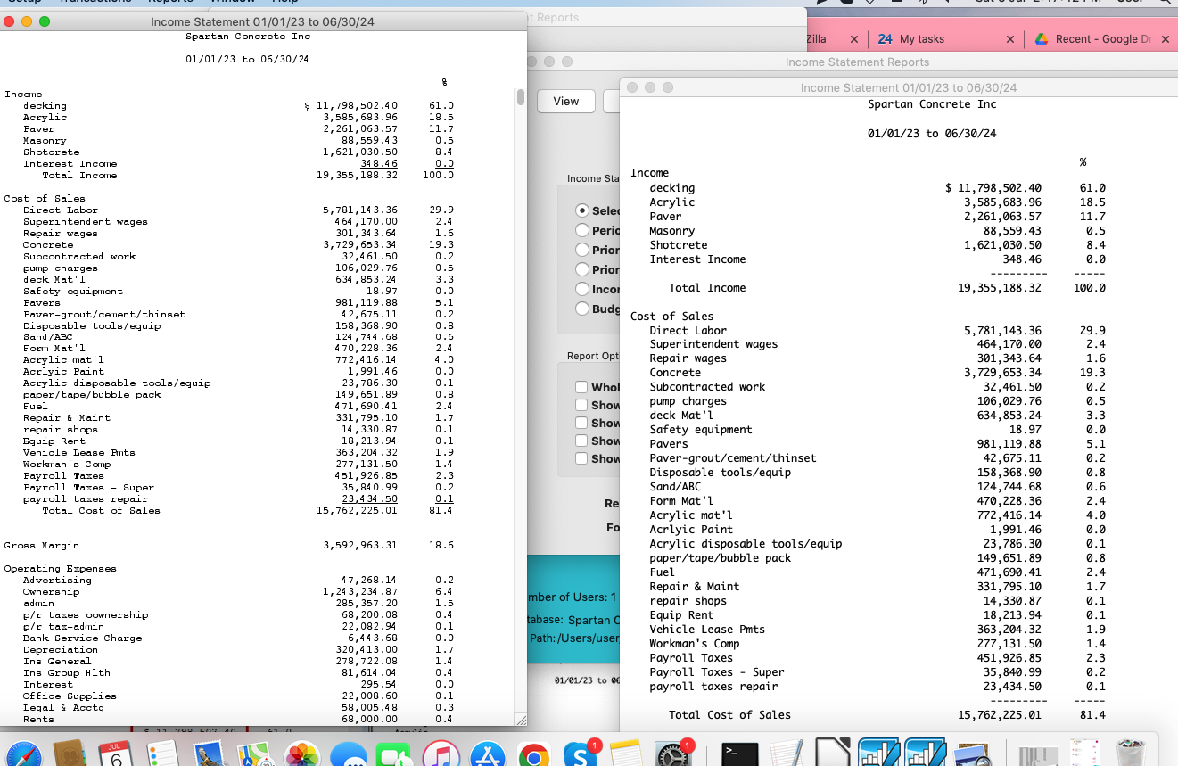The image size is (1178, 766).
Task: Launch FaceTime from the dock
Action: point(395,754)
